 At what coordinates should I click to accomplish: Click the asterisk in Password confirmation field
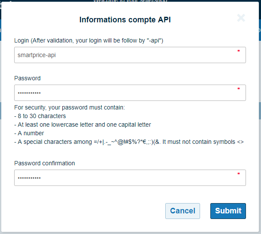click(239, 174)
